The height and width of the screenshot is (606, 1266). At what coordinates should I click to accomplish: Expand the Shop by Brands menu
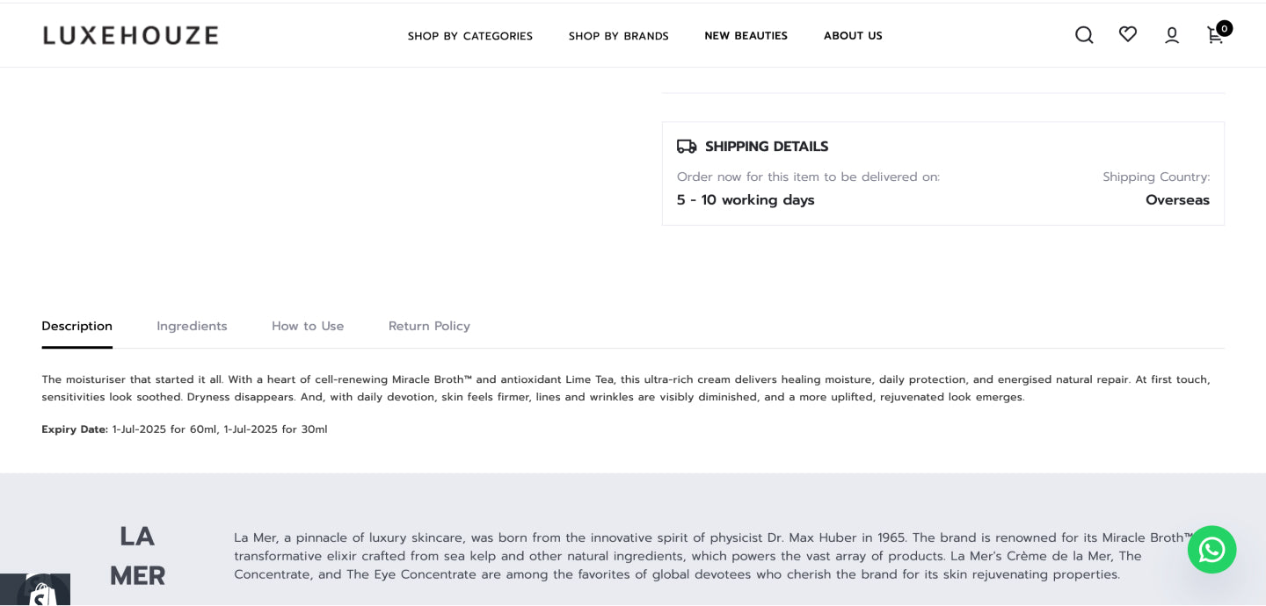tap(618, 36)
